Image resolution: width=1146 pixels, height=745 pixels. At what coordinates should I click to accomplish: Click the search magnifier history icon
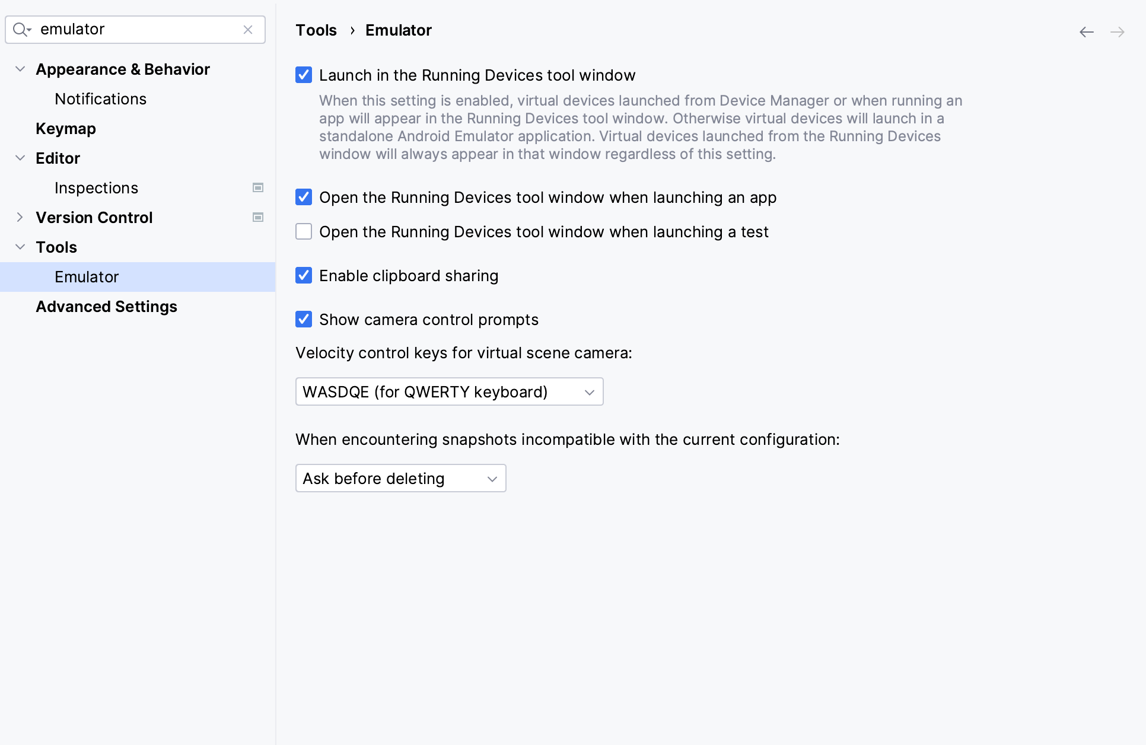pyautogui.click(x=22, y=30)
